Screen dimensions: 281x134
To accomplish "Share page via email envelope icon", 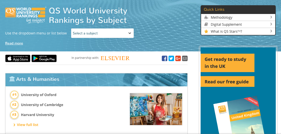I will tap(185, 58).
